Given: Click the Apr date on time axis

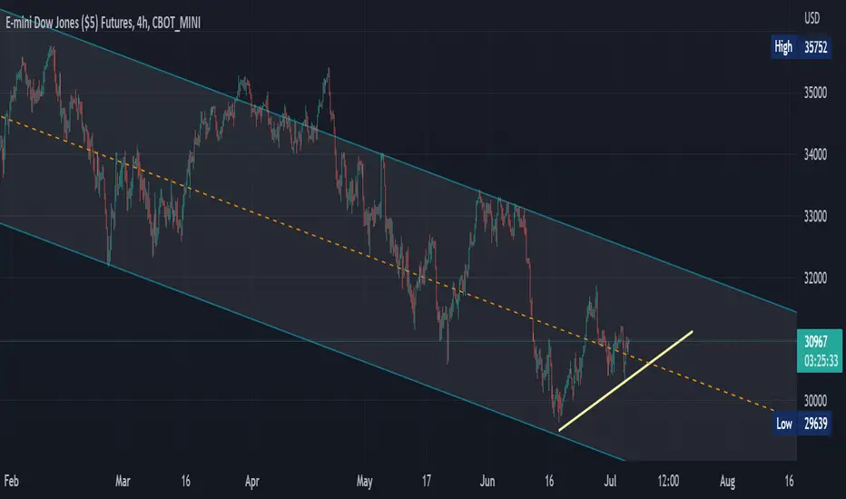Looking at the screenshot, I should pos(252,481).
